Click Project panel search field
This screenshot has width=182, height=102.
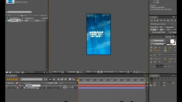[19, 12]
